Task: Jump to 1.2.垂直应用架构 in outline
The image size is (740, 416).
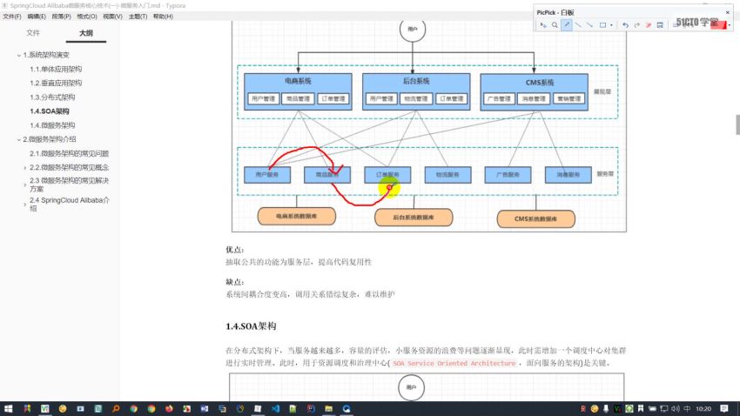Action: point(56,83)
